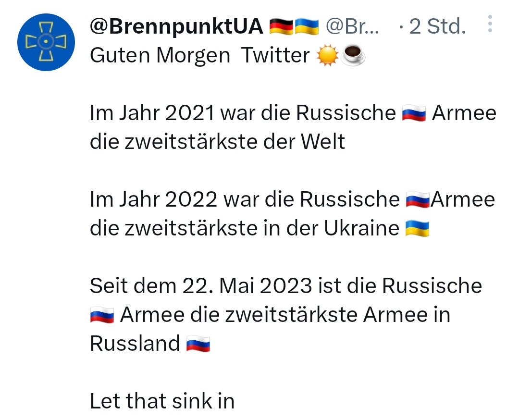The image size is (519, 420).
Task: Open the tweet's three-dot more options menu
Action: click(490, 24)
